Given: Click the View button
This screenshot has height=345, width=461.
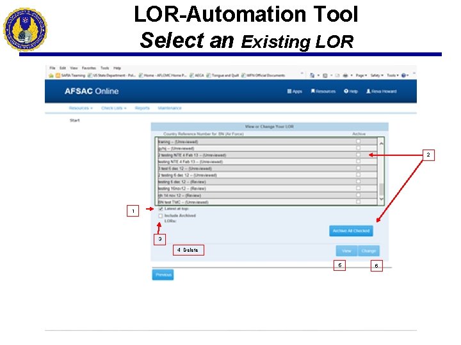Looking at the screenshot, I should 346,251.
